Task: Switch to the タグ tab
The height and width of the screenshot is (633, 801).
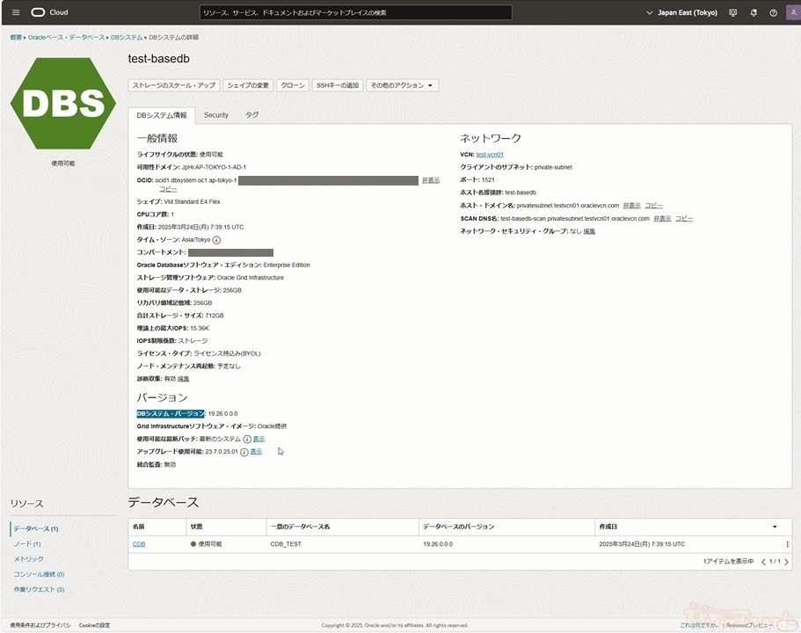Action: pos(251,115)
